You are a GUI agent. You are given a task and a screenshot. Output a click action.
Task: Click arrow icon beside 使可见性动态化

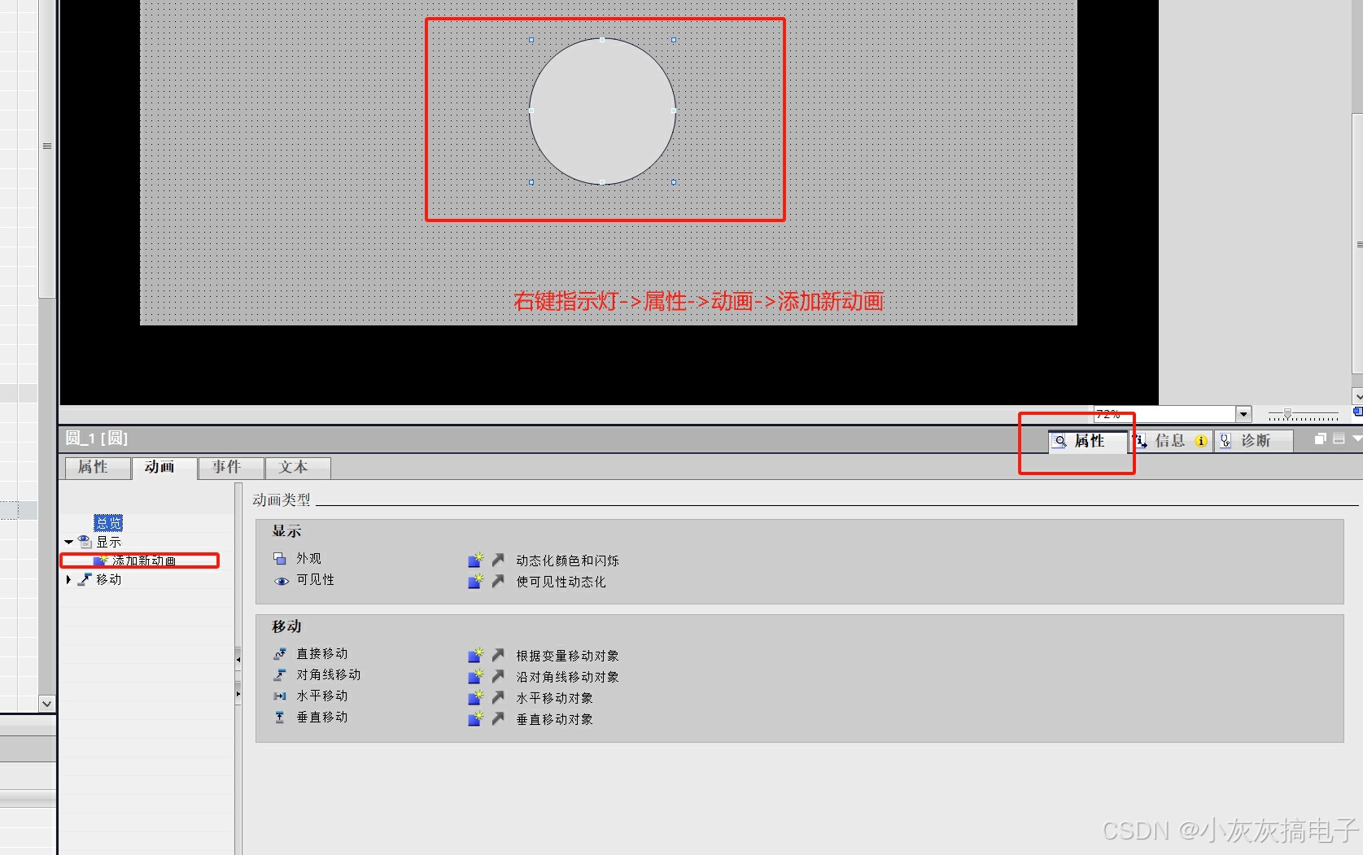pyautogui.click(x=498, y=581)
